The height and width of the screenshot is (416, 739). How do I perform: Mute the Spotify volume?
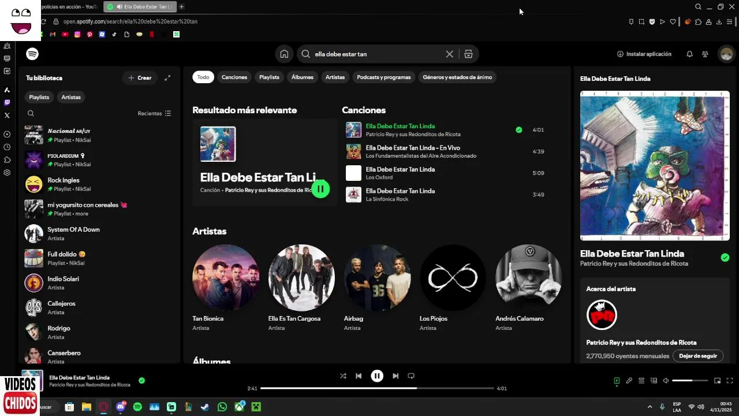click(666, 381)
